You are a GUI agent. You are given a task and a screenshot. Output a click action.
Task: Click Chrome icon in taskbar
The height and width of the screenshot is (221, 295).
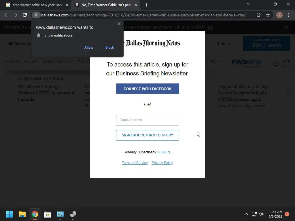coord(35,214)
